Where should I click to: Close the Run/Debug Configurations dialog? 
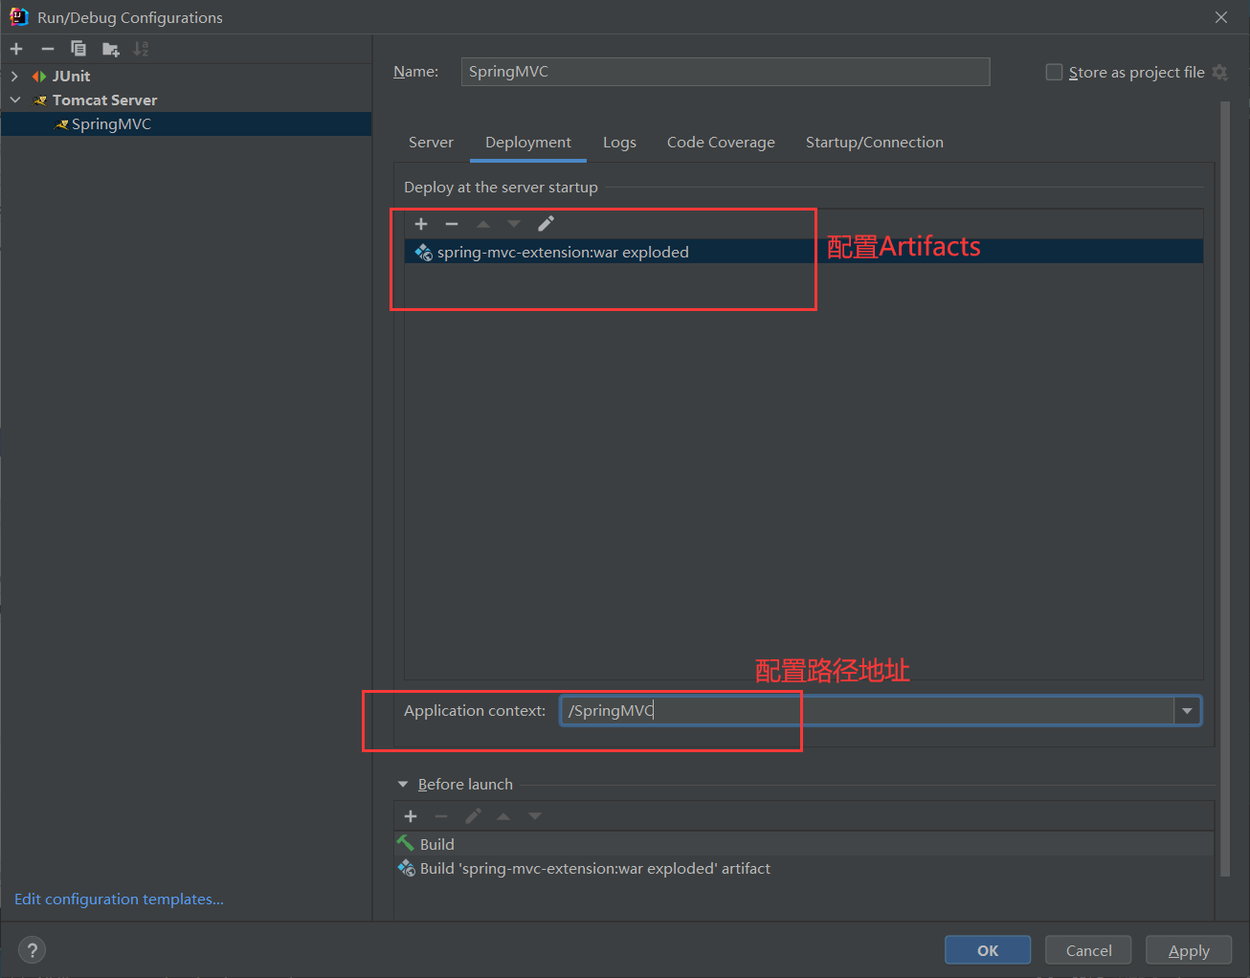(x=1221, y=17)
